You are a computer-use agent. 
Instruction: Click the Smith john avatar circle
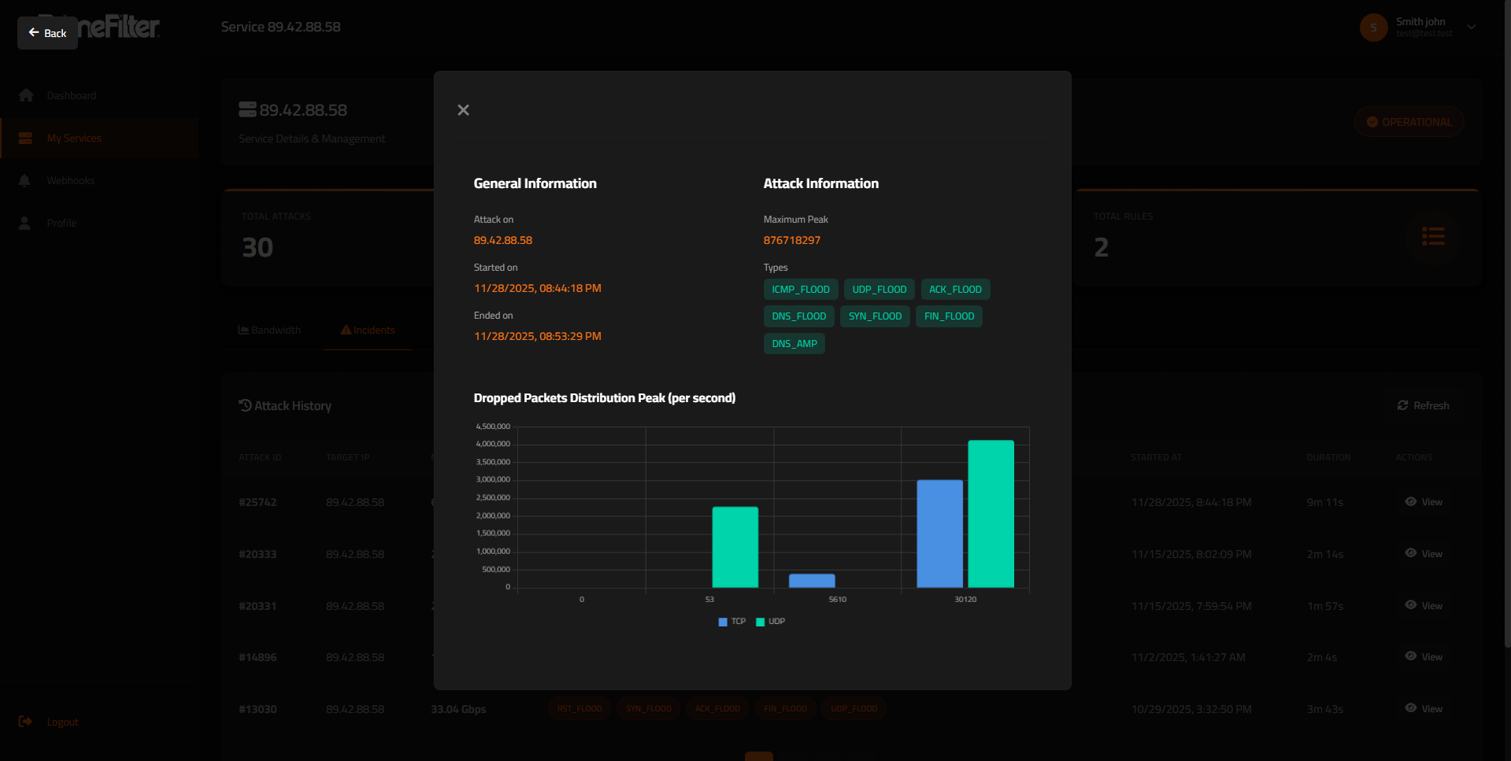(x=1373, y=28)
